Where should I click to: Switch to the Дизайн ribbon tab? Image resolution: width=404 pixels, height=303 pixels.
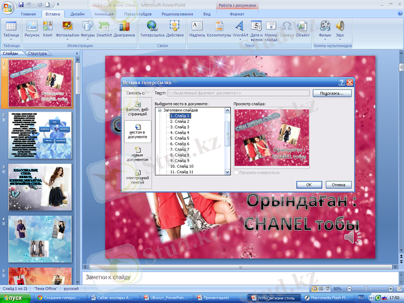click(x=77, y=14)
